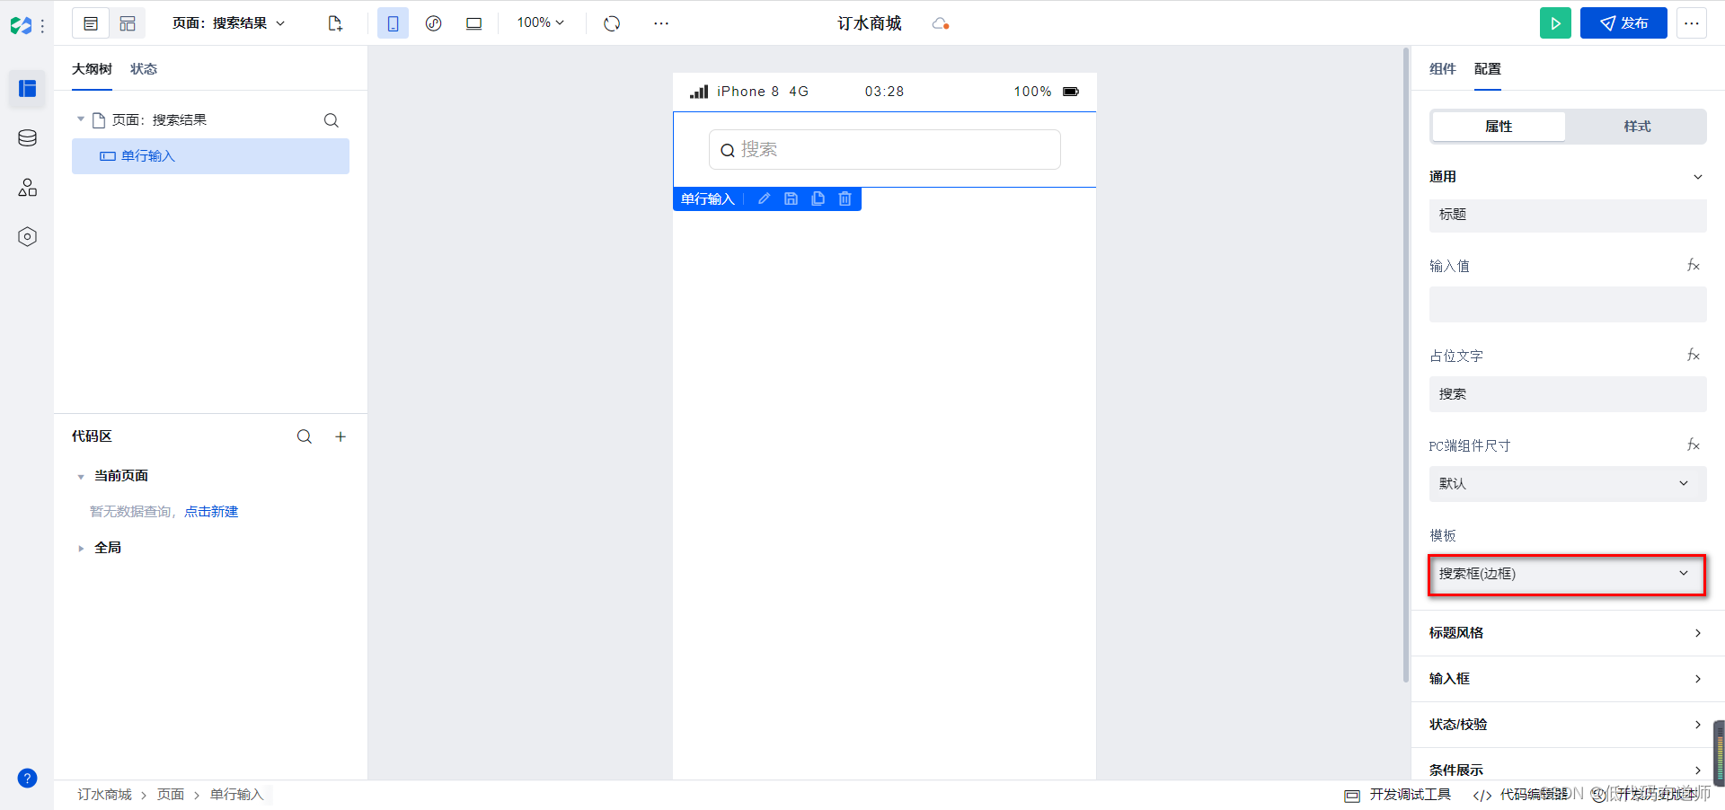Search in the 代码区 section
The image size is (1725, 810).
305,436
